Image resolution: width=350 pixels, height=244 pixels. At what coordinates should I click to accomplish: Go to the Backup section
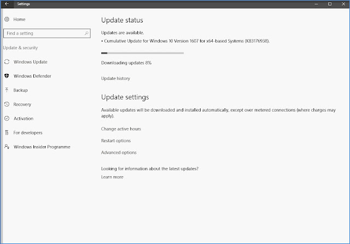click(21, 90)
